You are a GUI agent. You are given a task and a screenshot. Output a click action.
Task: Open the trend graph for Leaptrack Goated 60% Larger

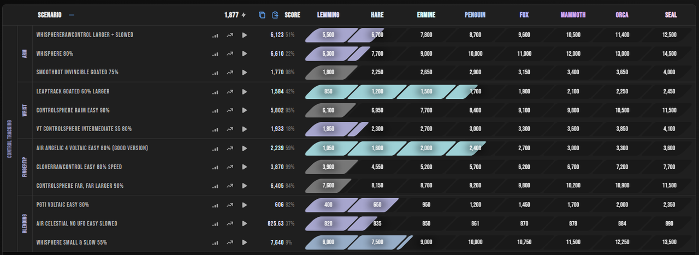(x=230, y=92)
